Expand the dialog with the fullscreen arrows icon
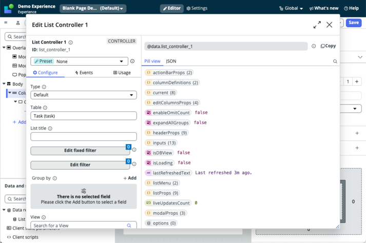366x243 pixels. click(x=317, y=25)
